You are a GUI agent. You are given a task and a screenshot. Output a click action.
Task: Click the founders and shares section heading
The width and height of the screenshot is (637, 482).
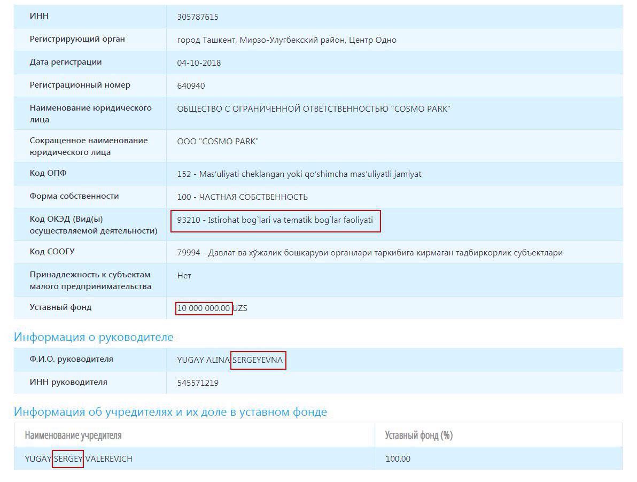170,412
